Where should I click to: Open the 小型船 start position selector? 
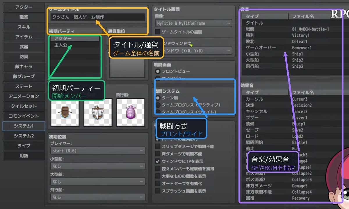pyautogui.click(x=97, y=166)
